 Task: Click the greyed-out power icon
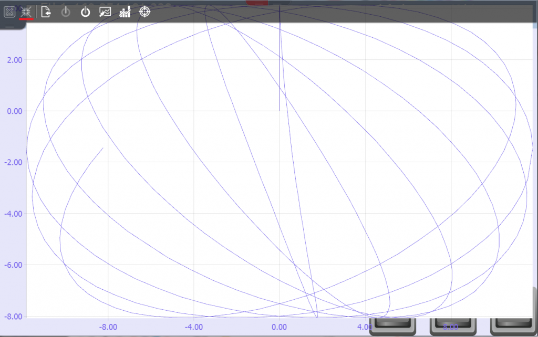coord(66,13)
